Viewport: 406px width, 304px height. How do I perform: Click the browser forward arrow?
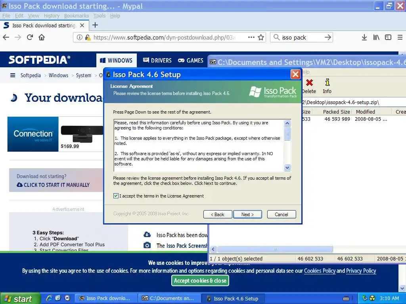tap(17, 37)
